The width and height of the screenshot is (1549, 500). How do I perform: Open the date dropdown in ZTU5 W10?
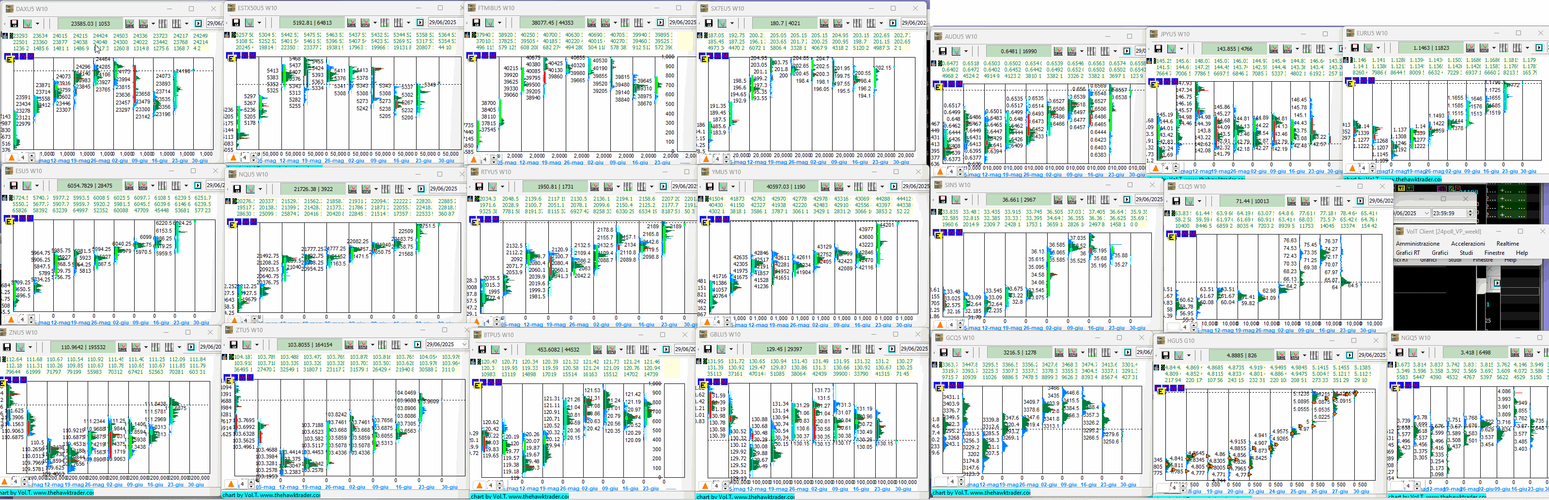pyautogui.click(x=464, y=344)
